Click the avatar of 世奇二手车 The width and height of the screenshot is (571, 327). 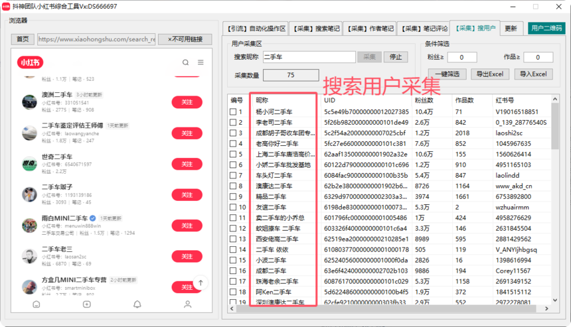coord(29,164)
